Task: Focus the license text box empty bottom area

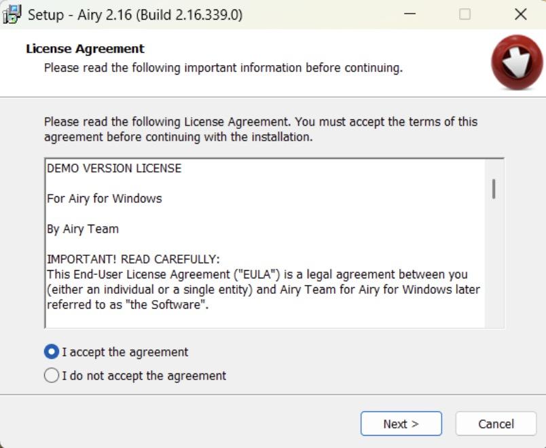Action: tap(265, 319)
